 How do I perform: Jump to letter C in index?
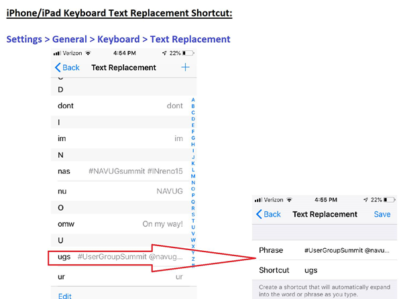[193, 112]
